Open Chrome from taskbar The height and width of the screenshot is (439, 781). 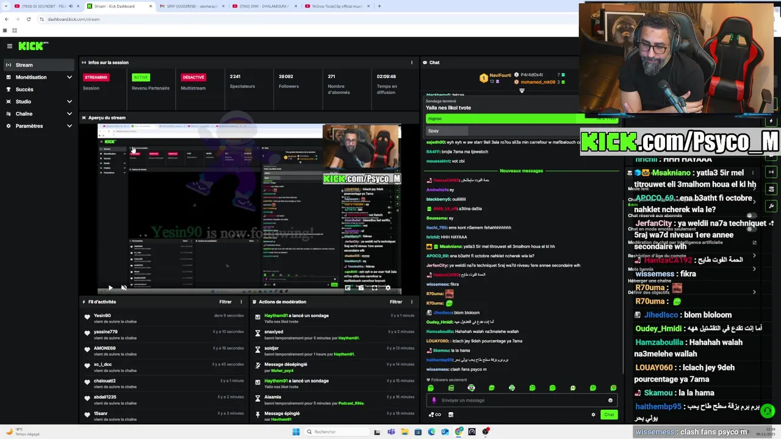(x=459, y=432)
